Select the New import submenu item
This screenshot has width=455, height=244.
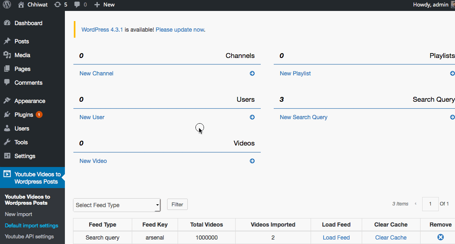19,214
